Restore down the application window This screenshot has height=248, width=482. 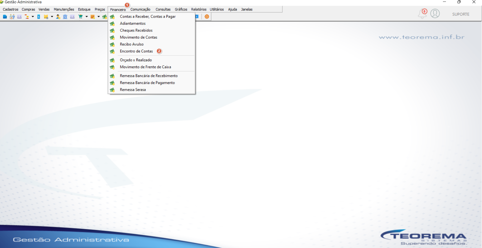(x=459, y=2)
